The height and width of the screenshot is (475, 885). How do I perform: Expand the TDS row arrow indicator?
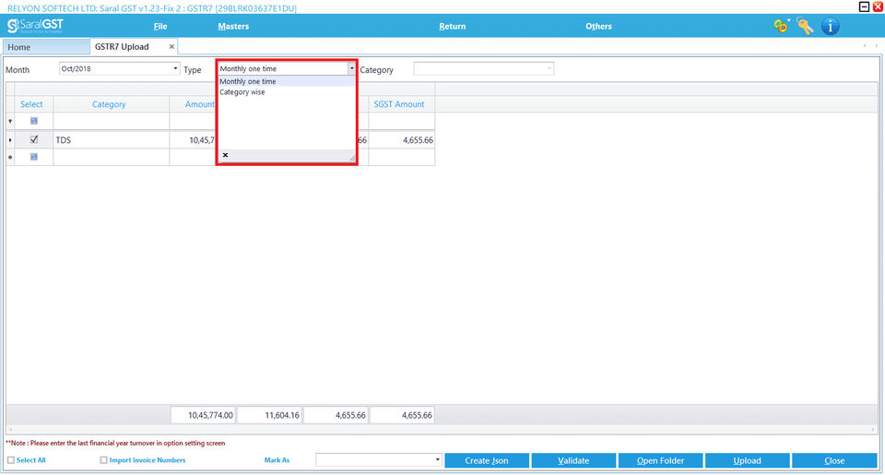[x=10, y=140]
